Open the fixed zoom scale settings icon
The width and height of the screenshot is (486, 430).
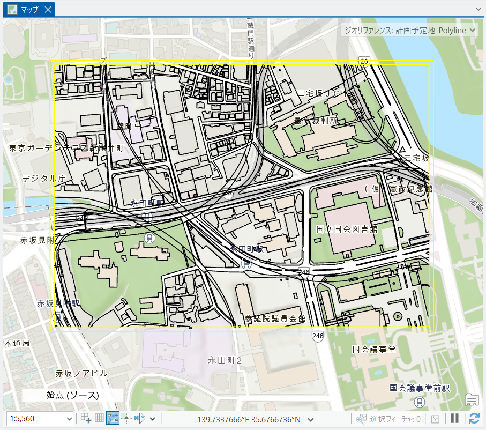[86, 418]
